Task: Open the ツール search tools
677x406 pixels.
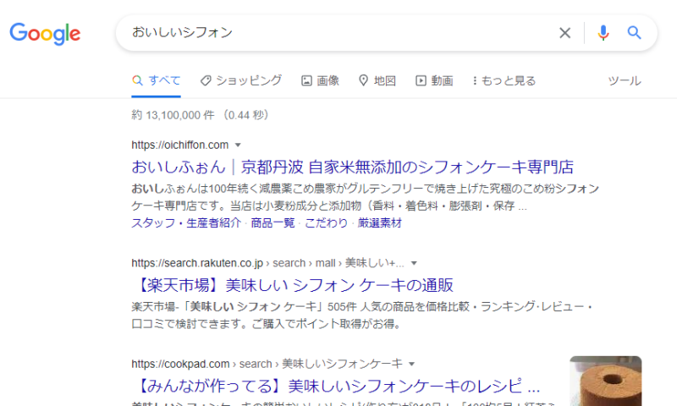Action: [625, 80]
